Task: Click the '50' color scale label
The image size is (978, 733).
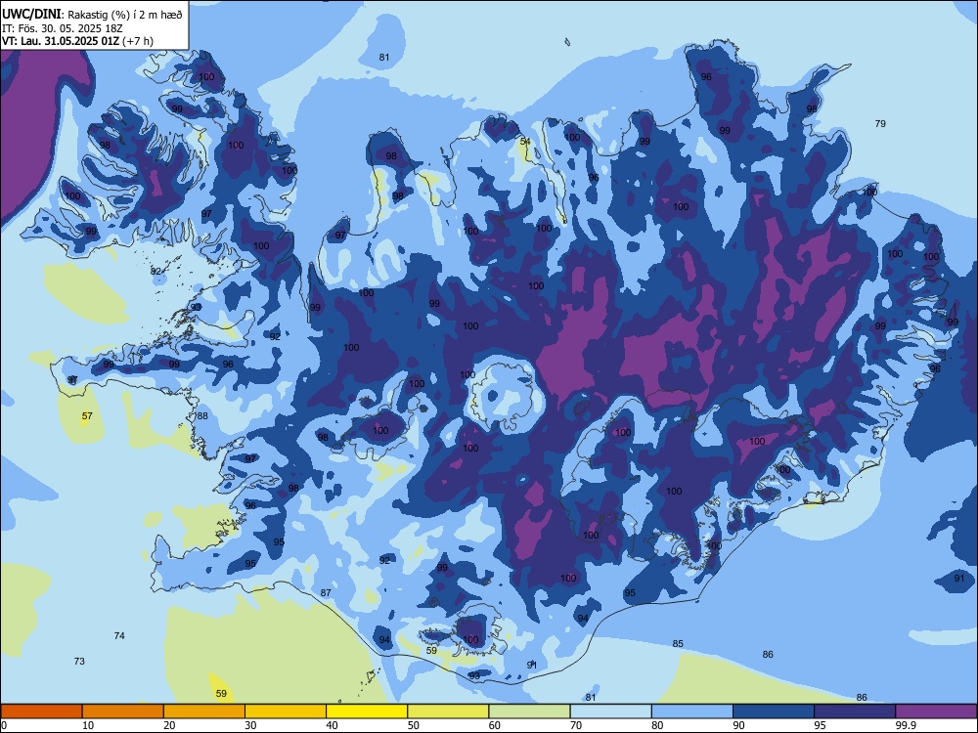Action: click(414, 725)
